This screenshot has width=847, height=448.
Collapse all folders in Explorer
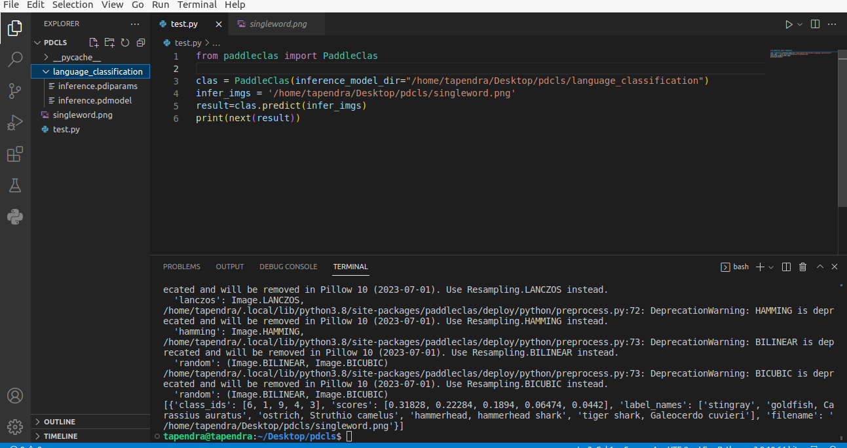141,43
